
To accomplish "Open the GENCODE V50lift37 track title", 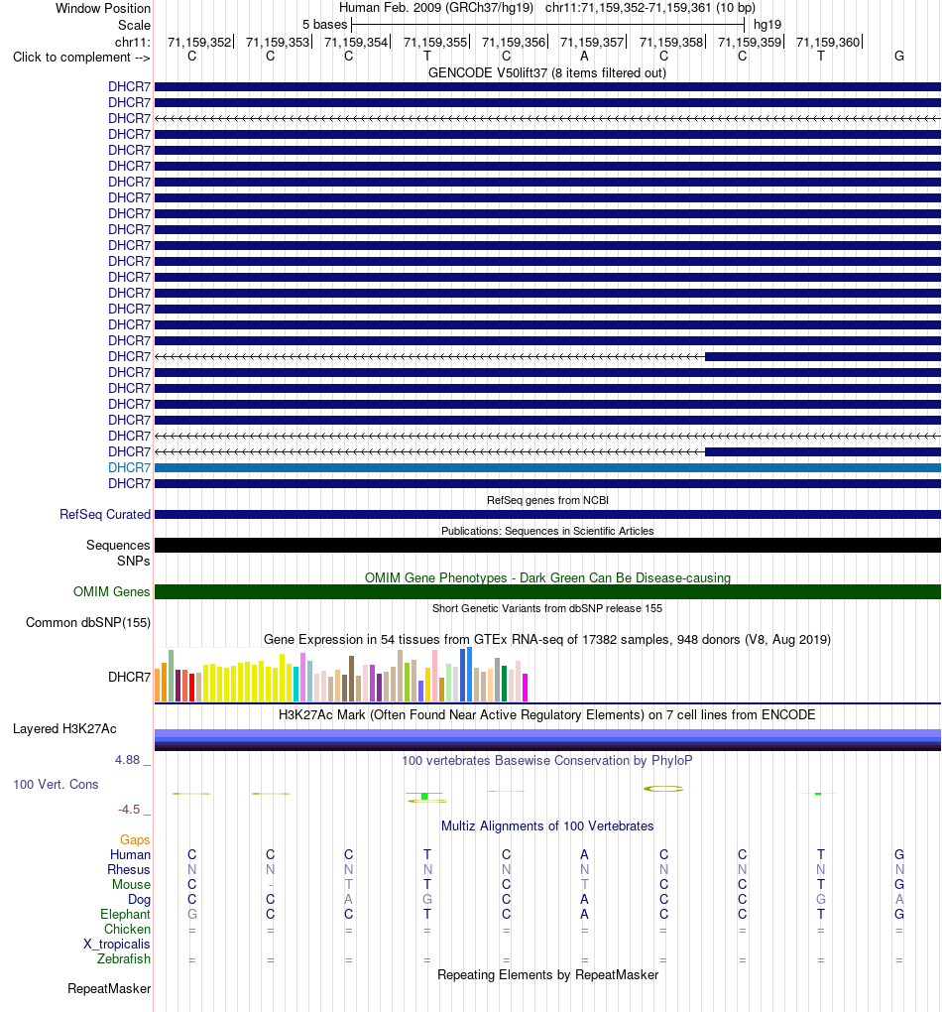I will [547, 73].
